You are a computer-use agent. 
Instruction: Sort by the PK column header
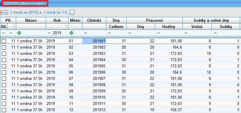(8, 20)
